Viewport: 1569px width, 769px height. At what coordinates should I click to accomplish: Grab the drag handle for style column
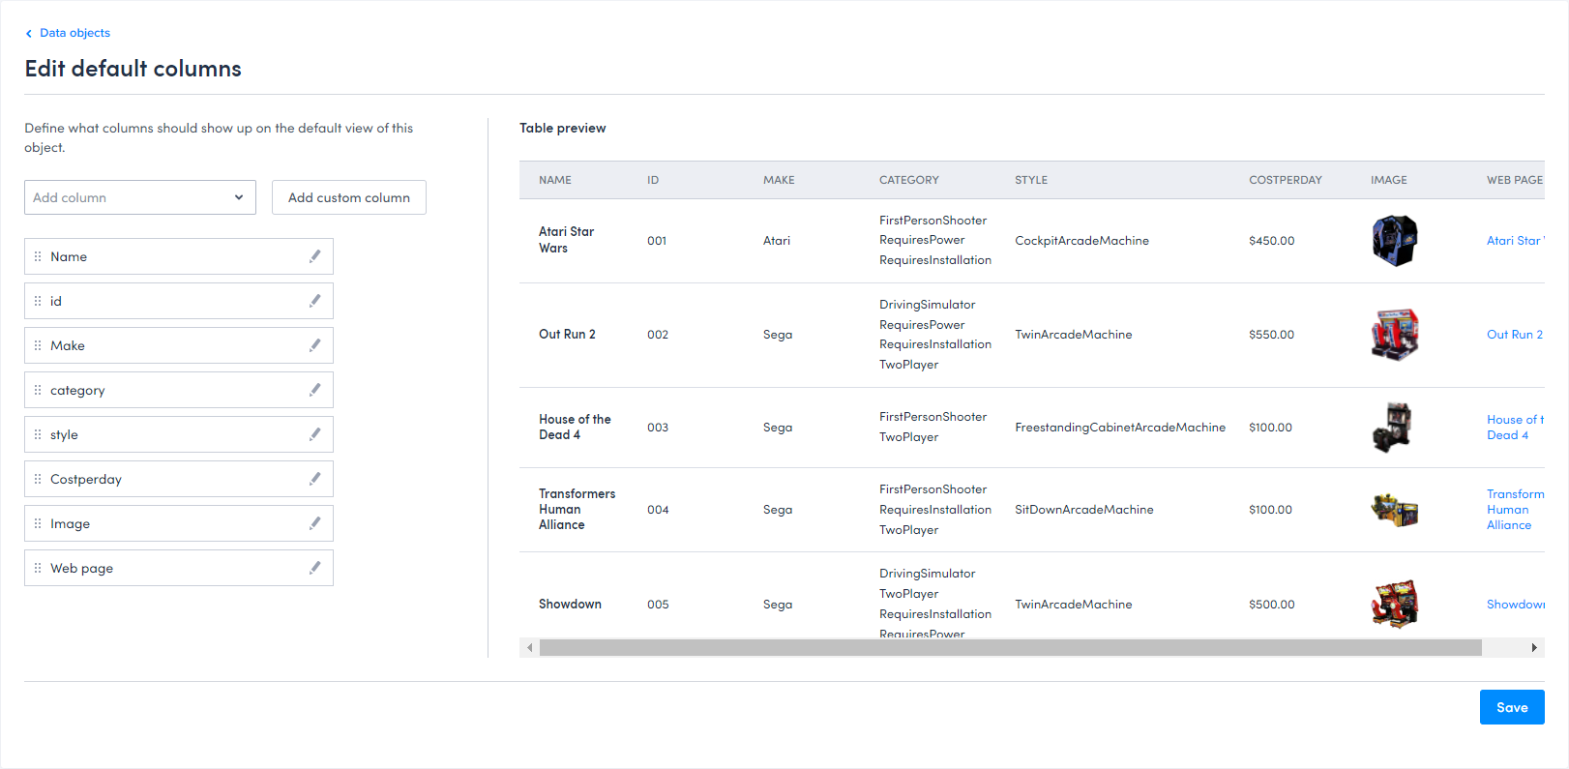pyautogui.click(x=38, y=434)
